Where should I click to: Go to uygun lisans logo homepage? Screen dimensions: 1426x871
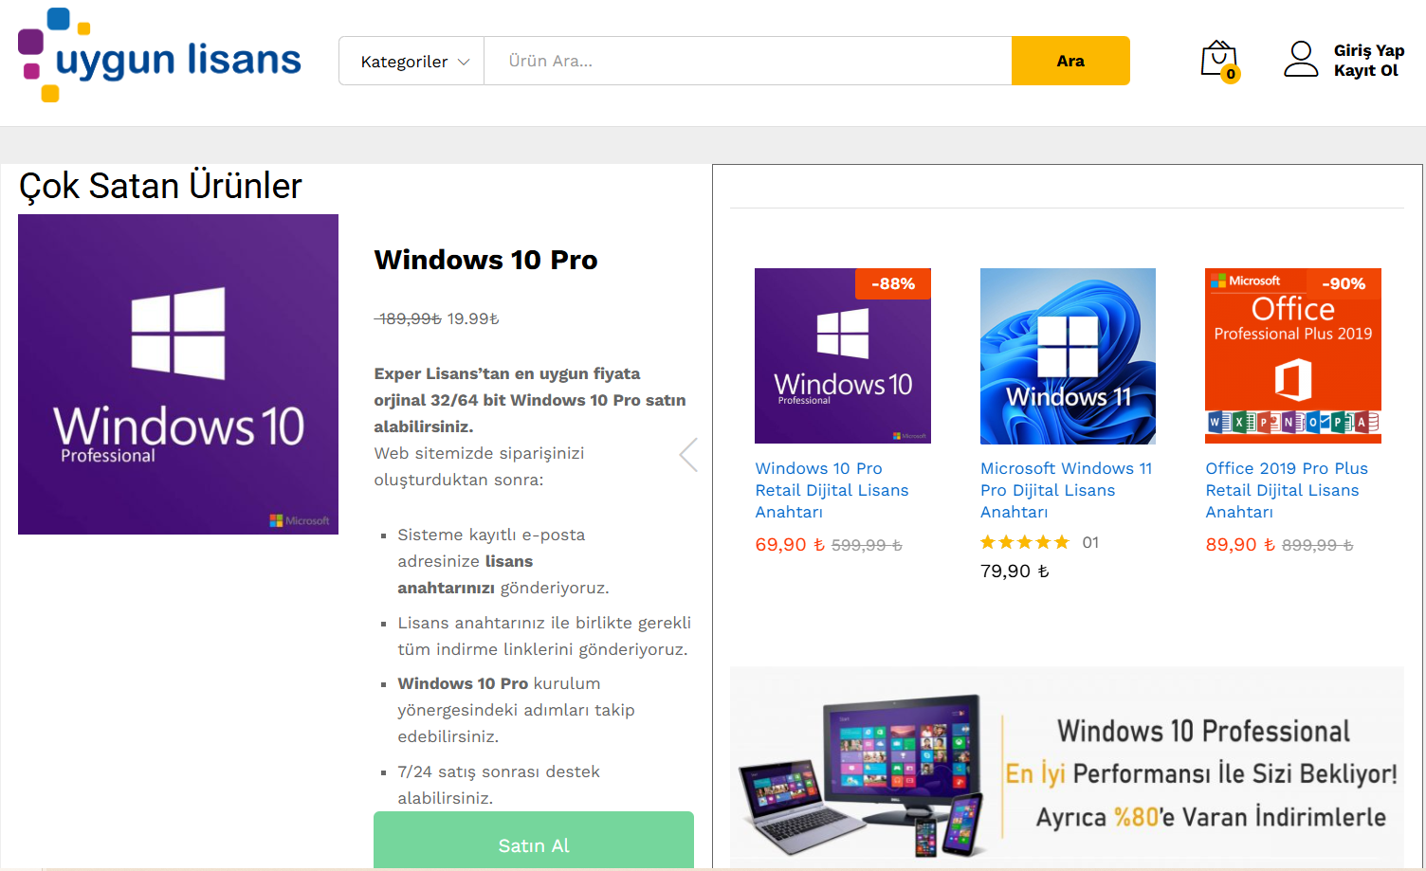(x=159, y=55)
